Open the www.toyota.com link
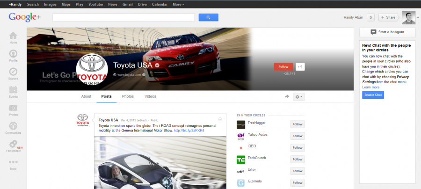 pyautogui.click(x=129, y=75)
